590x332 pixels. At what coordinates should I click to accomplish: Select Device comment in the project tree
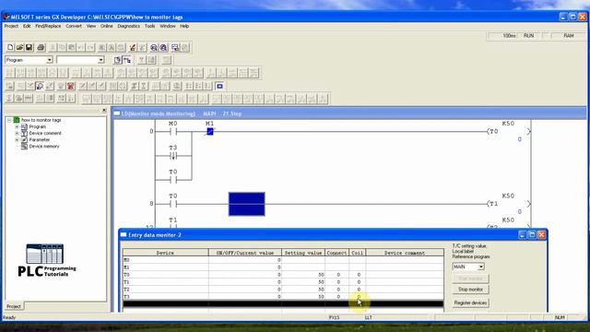[45, 133]
